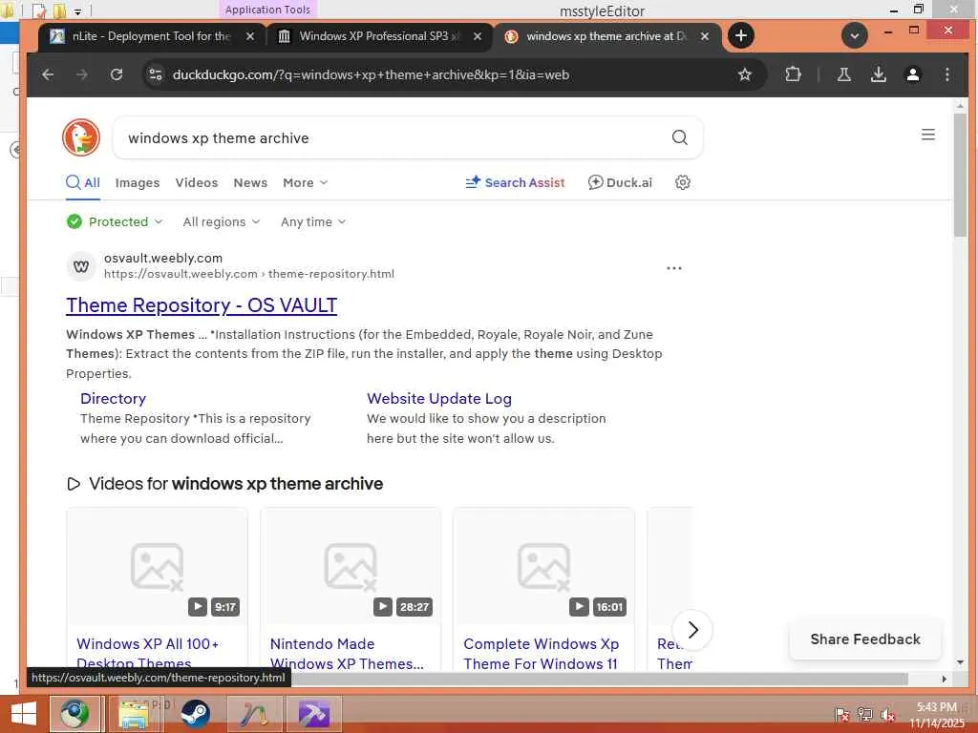This screenshot has height=733, width=978.
Task: Click the 28:27 video thumbnail
Action: coord(351,566)
